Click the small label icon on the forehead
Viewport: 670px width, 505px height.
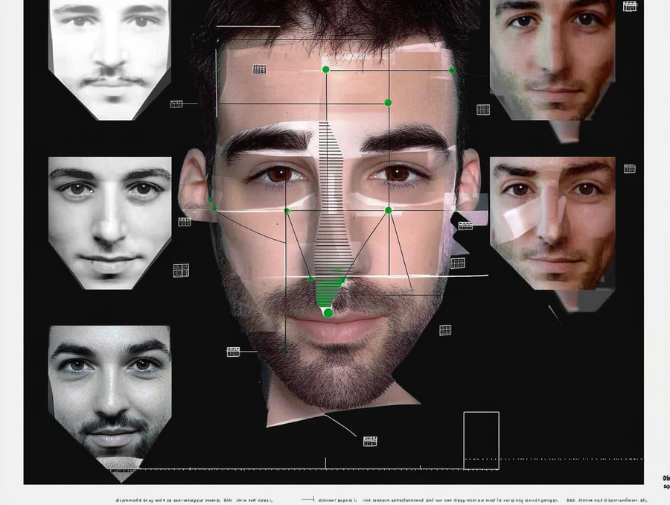coord(259,69)
